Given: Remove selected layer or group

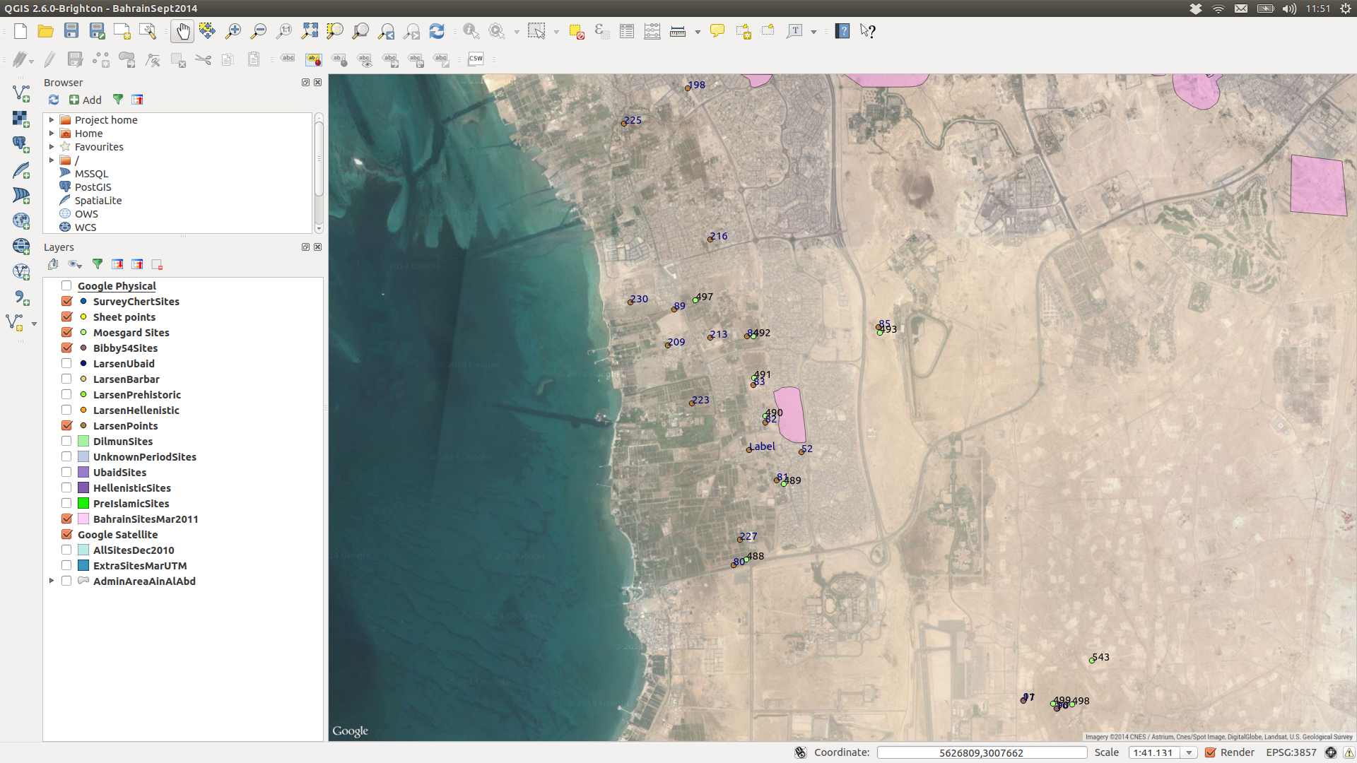Looking at the screenshot, I should [x=157, y=264].
